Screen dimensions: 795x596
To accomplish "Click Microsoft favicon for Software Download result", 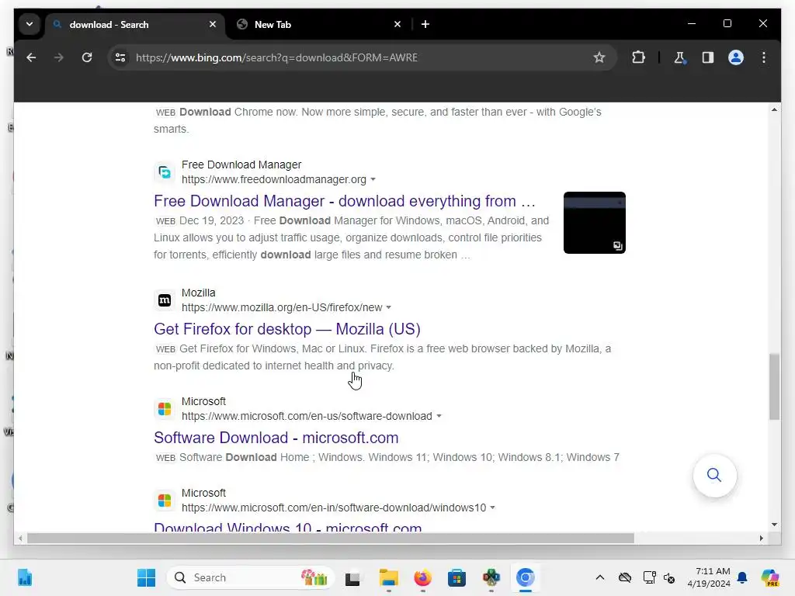I will pyautogui.click(x=165, y=409).
